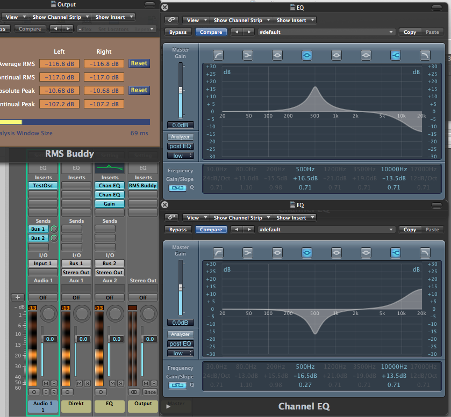Toggle high-pass filter band in the 500Hz-cut EQ window

(218, 253)
